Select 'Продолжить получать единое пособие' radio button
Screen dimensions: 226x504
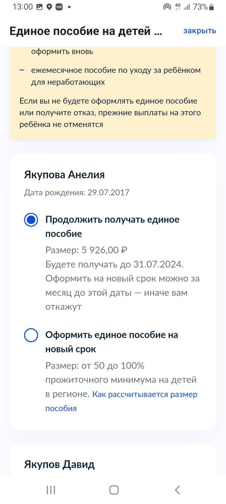31,220
